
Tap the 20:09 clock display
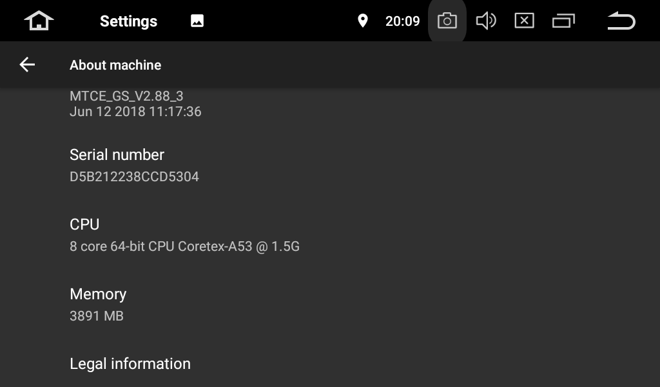click(402, 21)
